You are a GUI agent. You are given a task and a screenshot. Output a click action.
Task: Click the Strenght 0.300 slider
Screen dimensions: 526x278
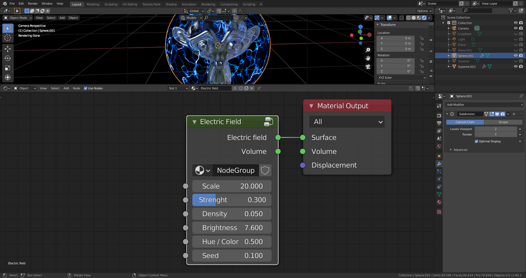[x=232, y=200]
